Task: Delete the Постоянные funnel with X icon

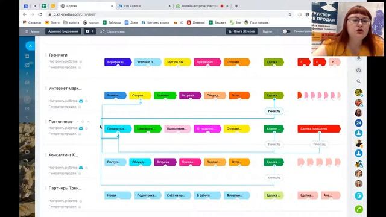Action: coord(89,122)
